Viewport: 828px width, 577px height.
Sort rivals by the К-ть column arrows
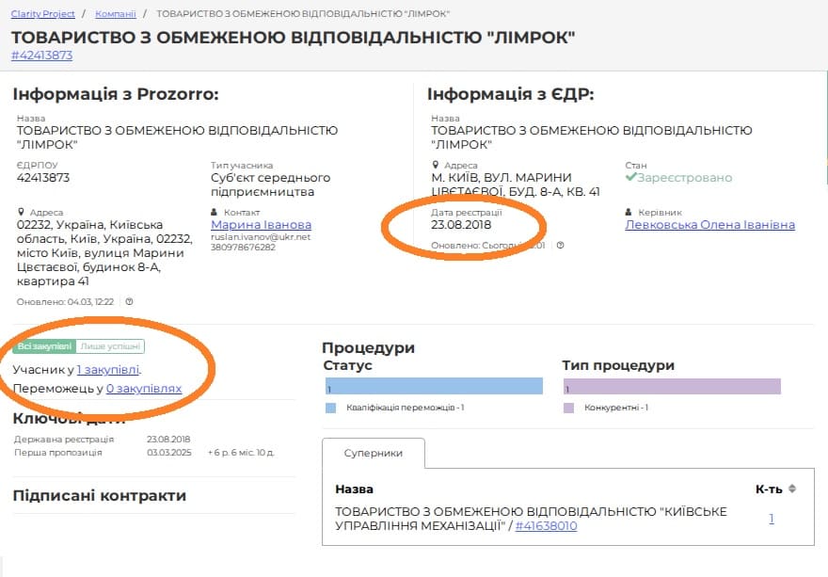[x=791, y=489]
